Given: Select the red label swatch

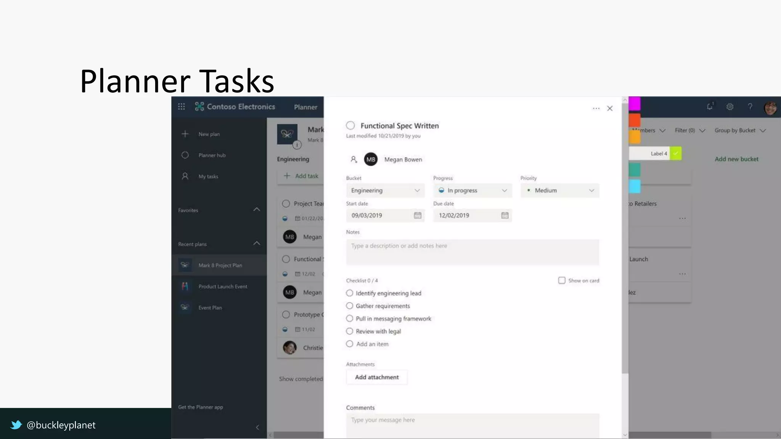Looking at the screenshot, I should tap(635, 120).
